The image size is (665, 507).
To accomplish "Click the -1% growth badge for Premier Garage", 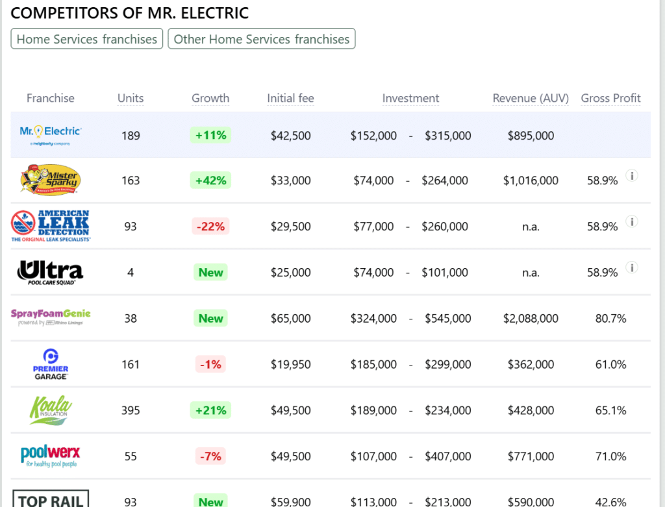I will (x=210, y=364).
